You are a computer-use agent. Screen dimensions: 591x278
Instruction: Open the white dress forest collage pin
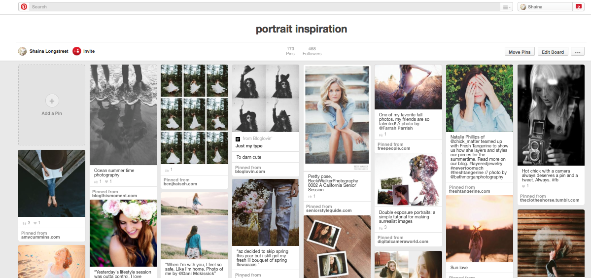[195, 114]
